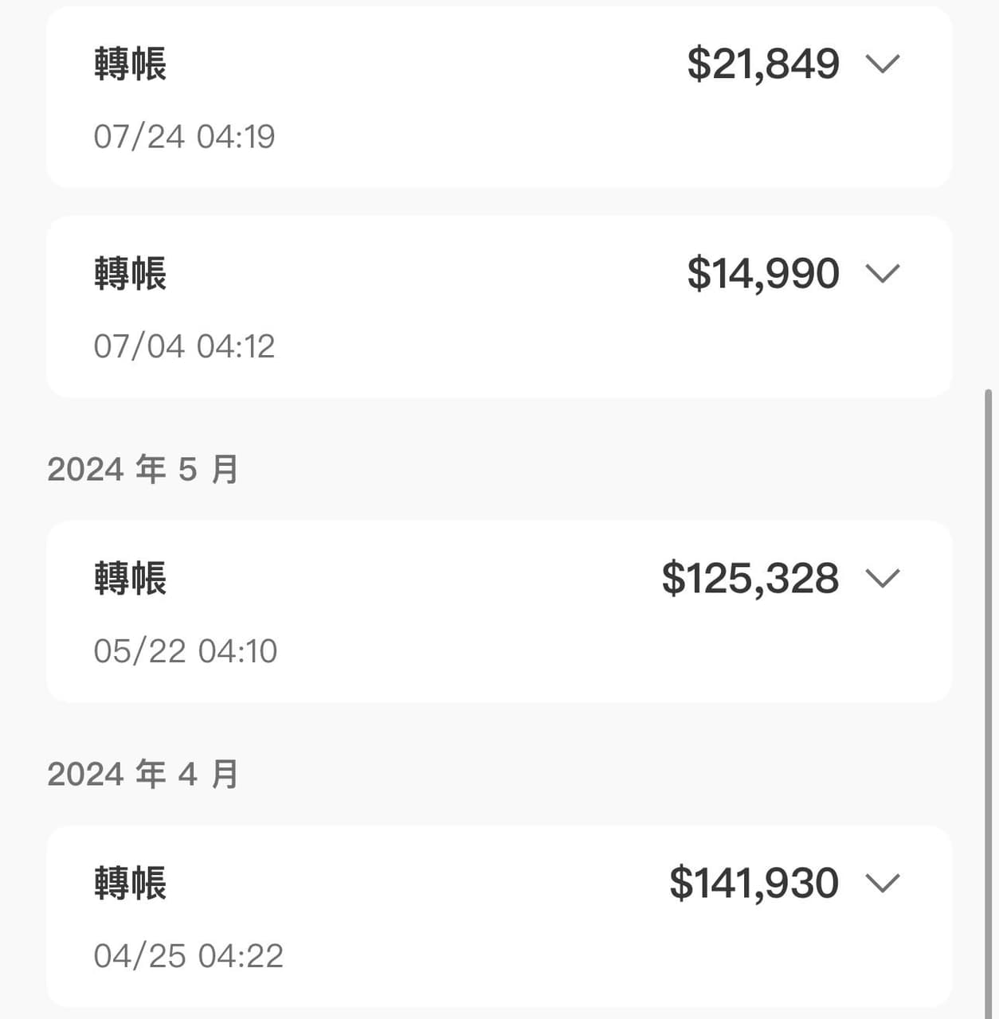The image size is (999, 1019).
Task: Expand the $14,990 transfer details arrow
Action: click(882, 273)
